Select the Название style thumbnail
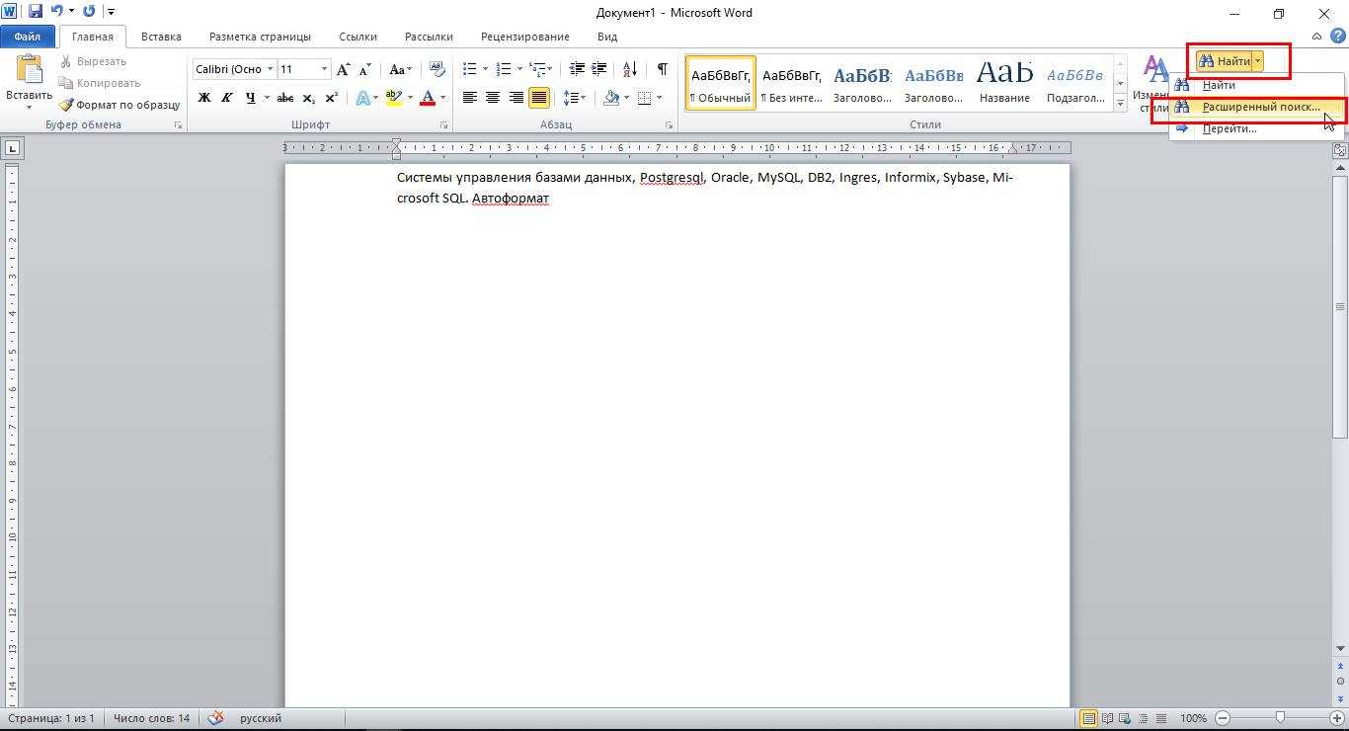This screenshot has width=1349, height=731. tap(1004, 81)
